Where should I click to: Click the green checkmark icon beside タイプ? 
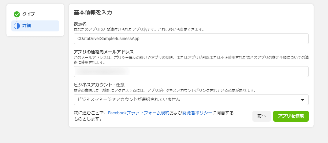pyautogui.click(x=17, y=14)
